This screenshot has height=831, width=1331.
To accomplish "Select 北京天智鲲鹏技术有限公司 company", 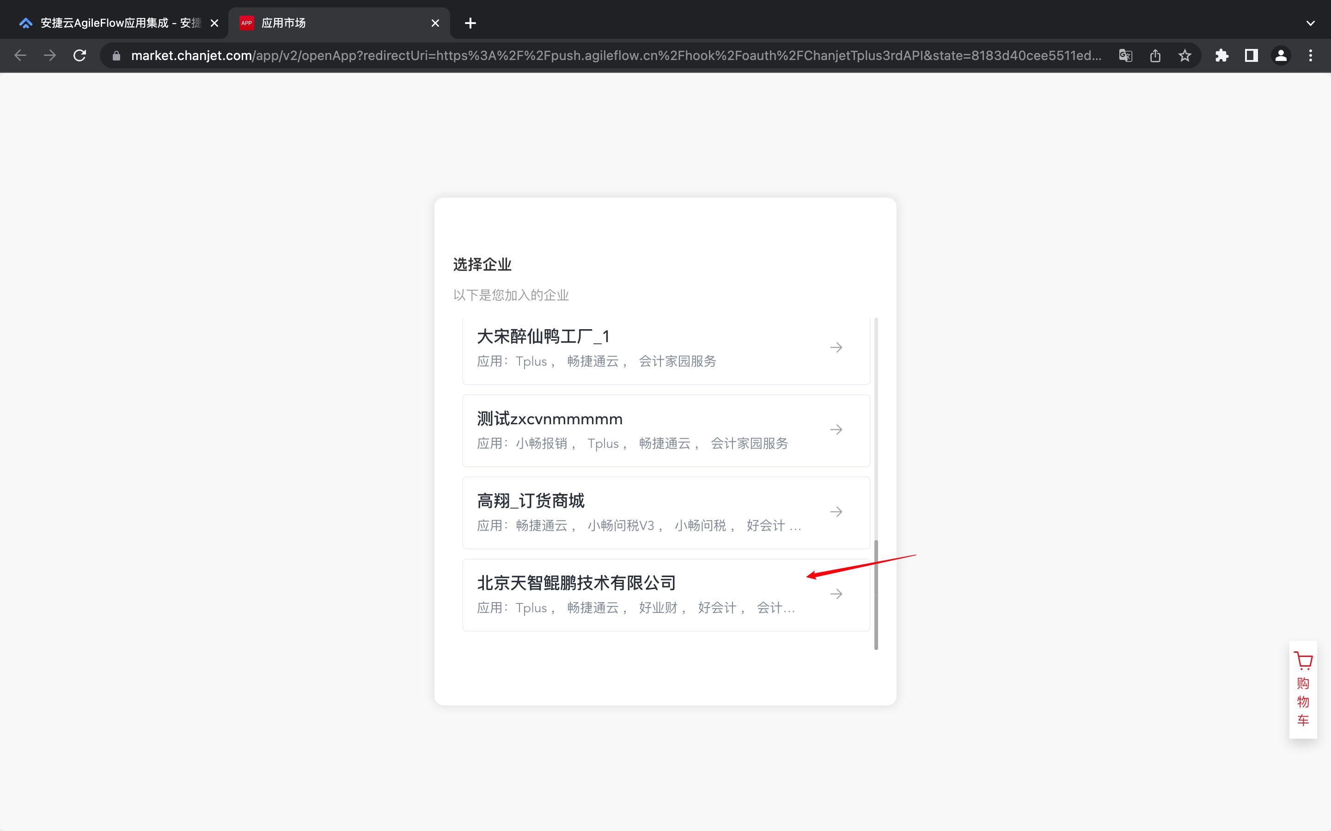I will (x=633, y=594).
